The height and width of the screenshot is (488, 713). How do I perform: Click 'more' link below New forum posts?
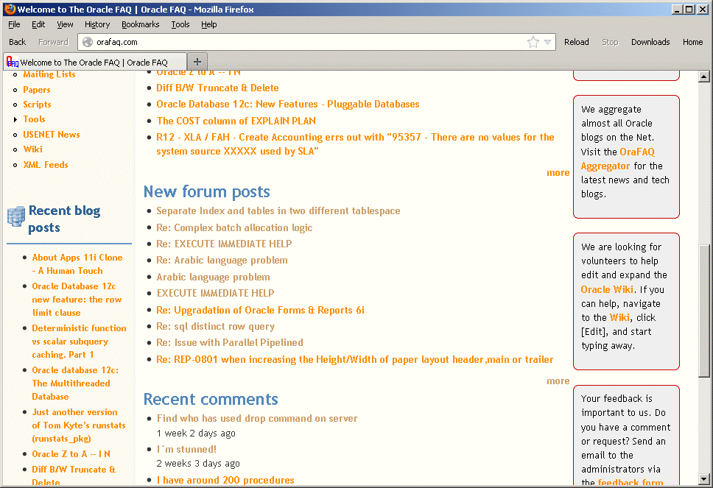tap(558, 381)
